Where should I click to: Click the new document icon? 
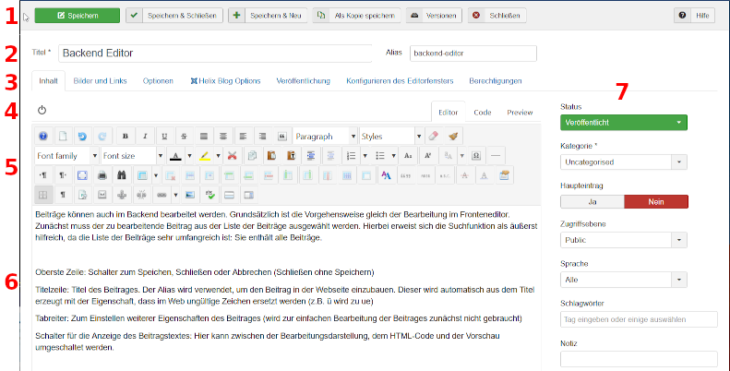[x=63, y=137]
